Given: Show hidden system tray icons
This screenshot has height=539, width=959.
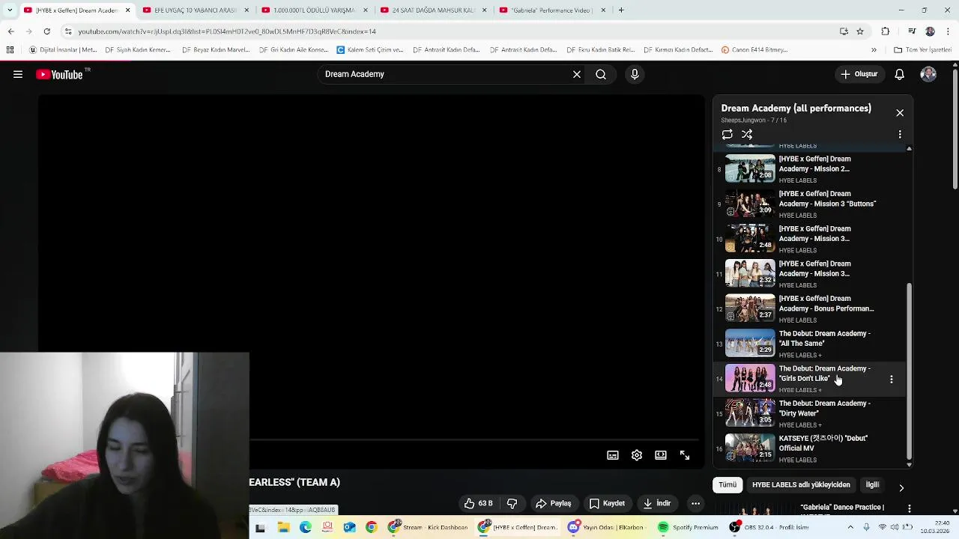Looking at the screenshot, I should point(850,528).
